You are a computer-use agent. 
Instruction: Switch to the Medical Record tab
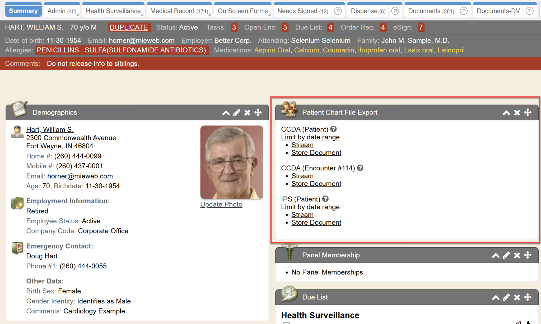coord(179,11)
